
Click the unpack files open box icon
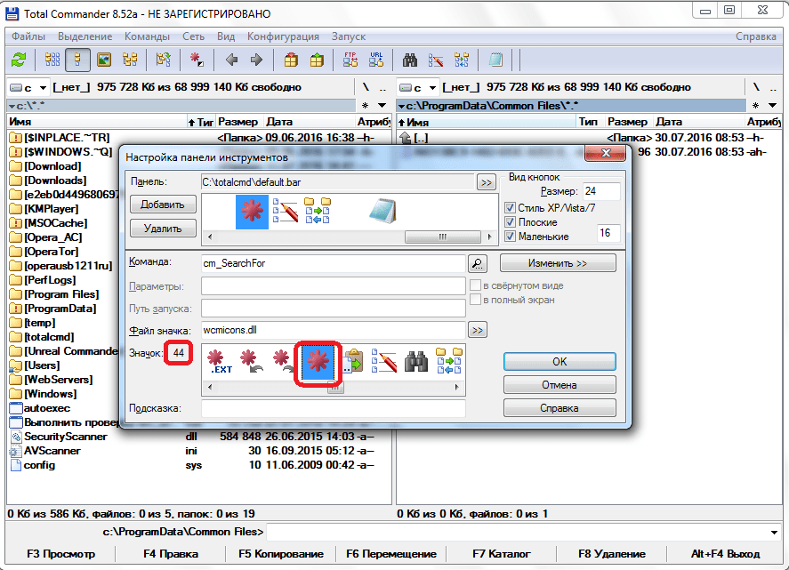tap(317, 60)
